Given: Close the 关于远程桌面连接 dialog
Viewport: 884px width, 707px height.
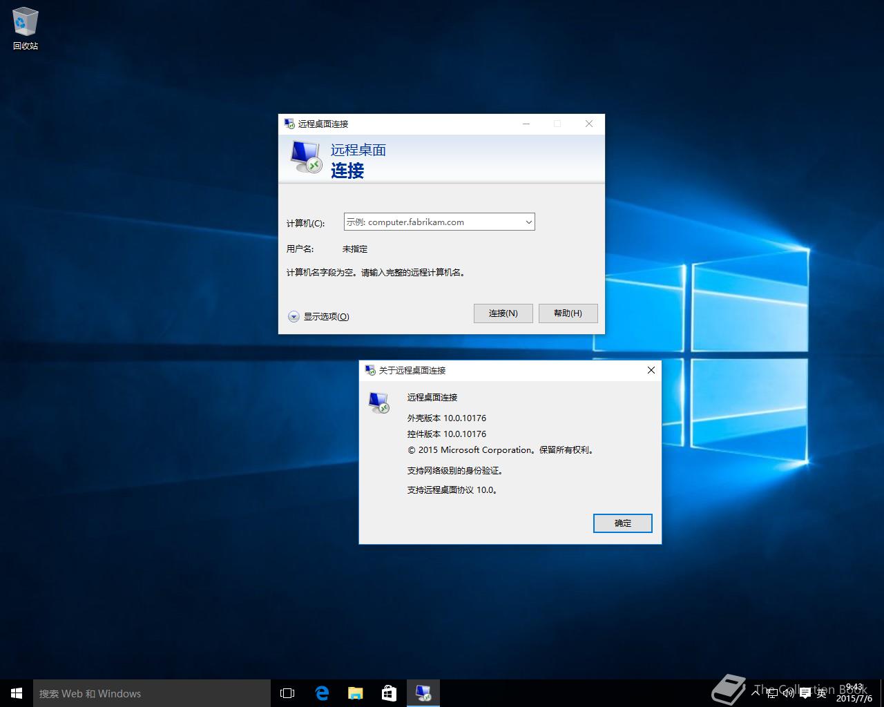Looking at the screenshot, I should coord(651,370).
